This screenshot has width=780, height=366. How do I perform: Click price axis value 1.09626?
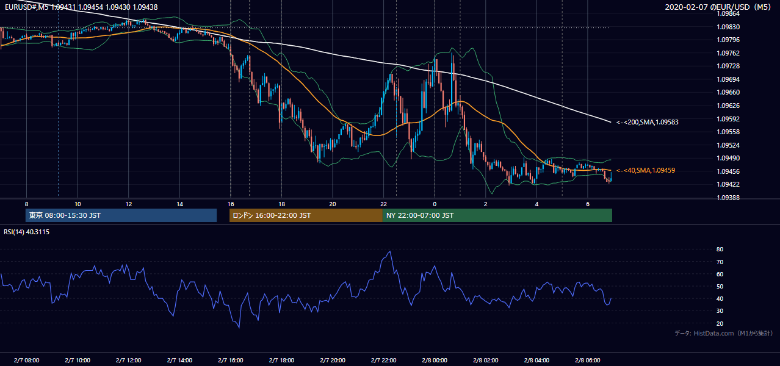(728, 106)
